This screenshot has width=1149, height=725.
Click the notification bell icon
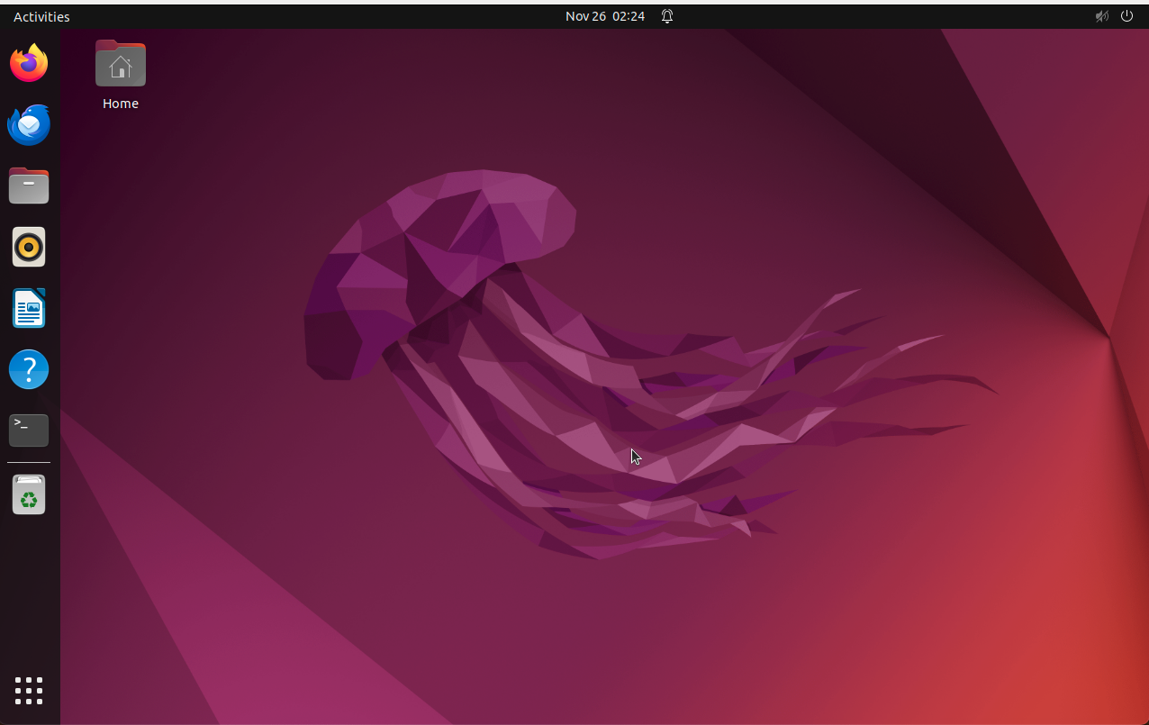[667, 16]
